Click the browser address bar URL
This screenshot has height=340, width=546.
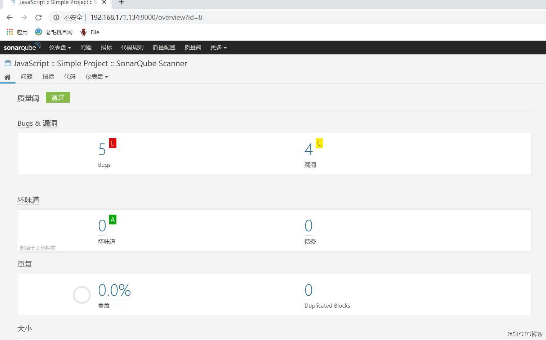pyautogui.click(x=146, y=17)
